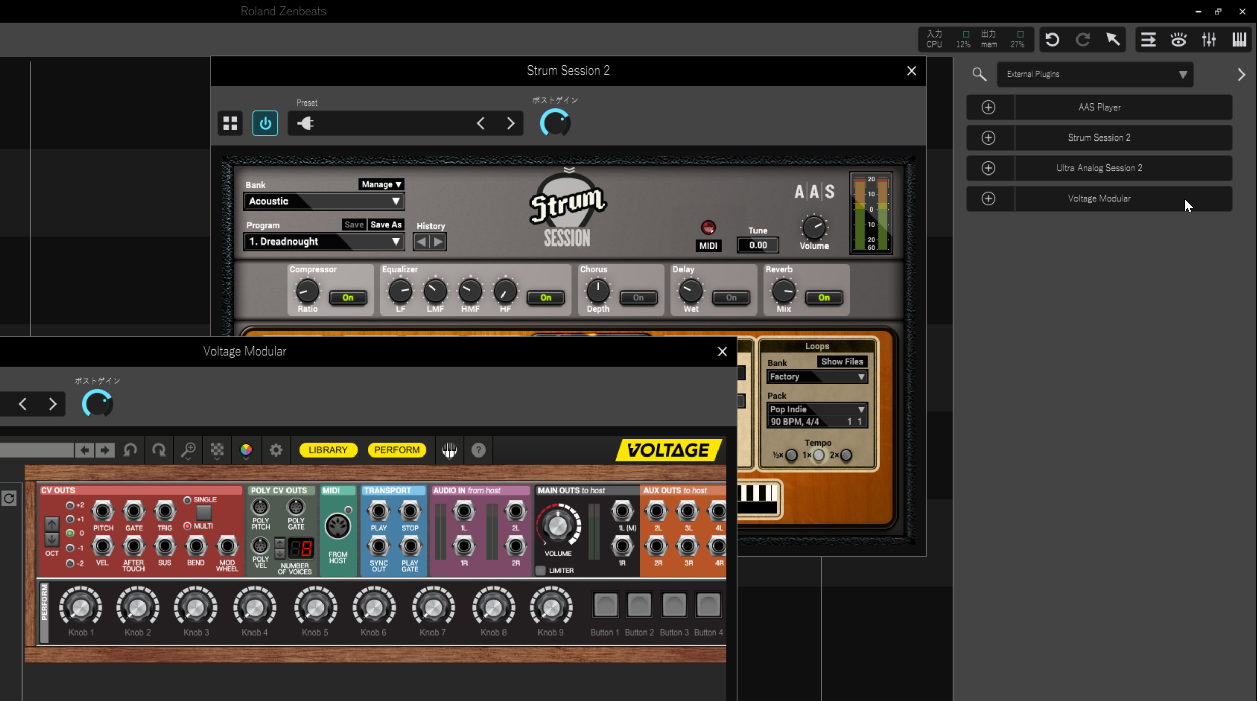
Task: Add AAS Player with its plus icon
Action: coord(988,107)
